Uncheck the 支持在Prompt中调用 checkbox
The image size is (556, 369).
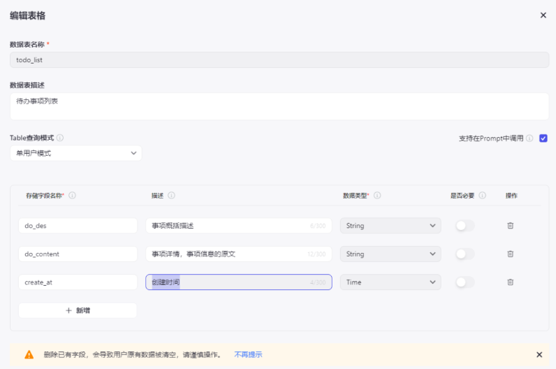(x=543, y=138)
